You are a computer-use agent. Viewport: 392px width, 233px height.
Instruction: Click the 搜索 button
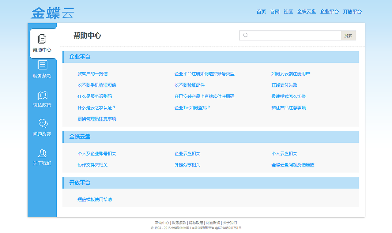click(x=349, y=36)
